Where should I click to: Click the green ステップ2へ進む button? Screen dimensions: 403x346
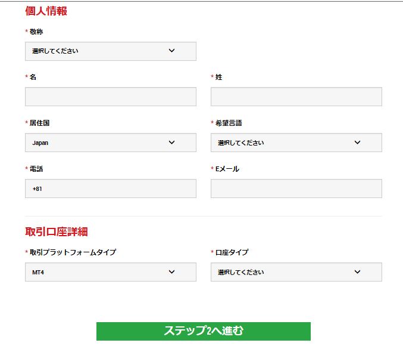(204, 331)
